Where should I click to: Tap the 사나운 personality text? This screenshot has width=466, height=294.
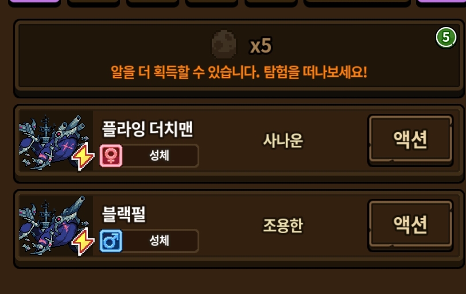point(283,141)
